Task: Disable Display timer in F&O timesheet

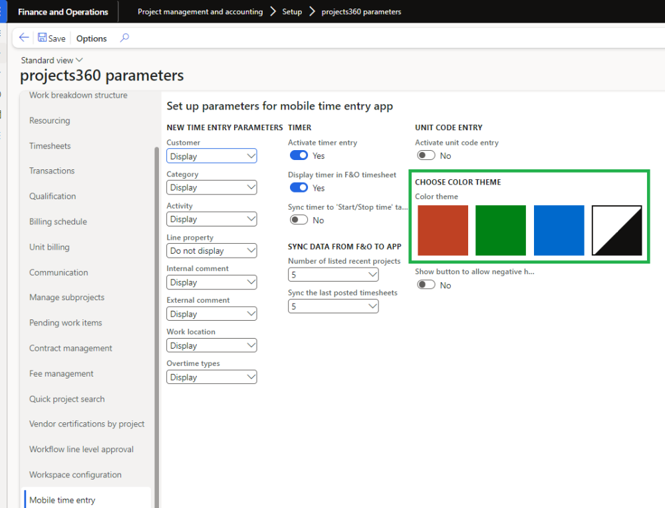Action: tap(299, 188)
